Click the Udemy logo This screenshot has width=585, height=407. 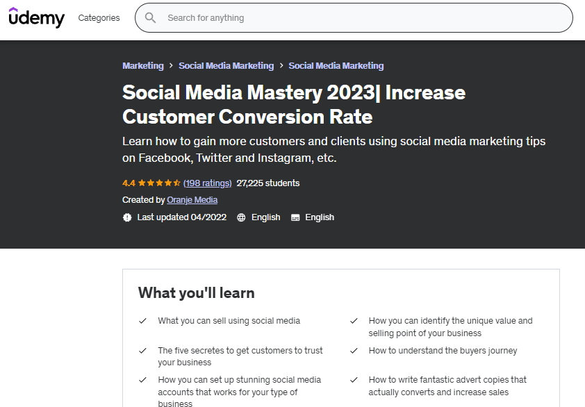[x=36, y=17]
